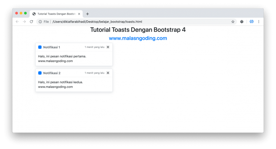Image resolution: width=276 pixels, height=149 pixels.
Task: Open the blue striped extension icon
Action: [x=252, y=22]
